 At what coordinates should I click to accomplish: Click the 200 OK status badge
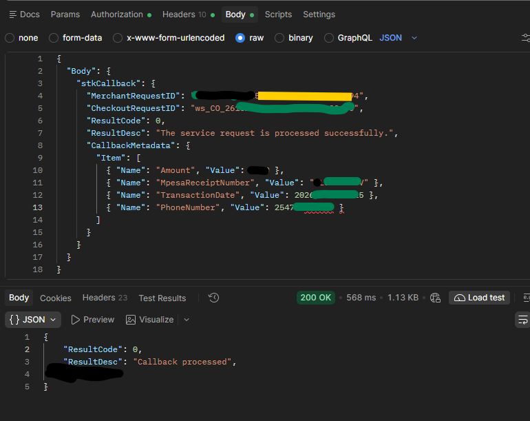tap(316, 298)
